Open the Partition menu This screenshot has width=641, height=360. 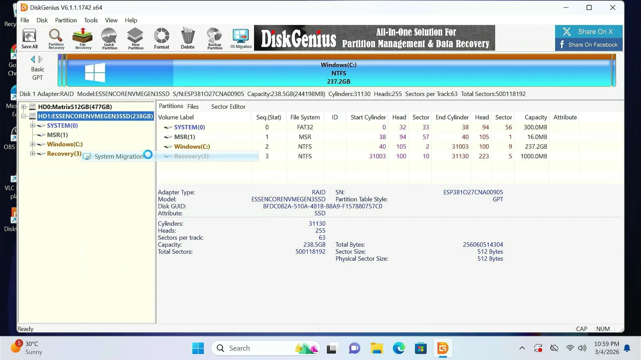[x=66, y=20]
